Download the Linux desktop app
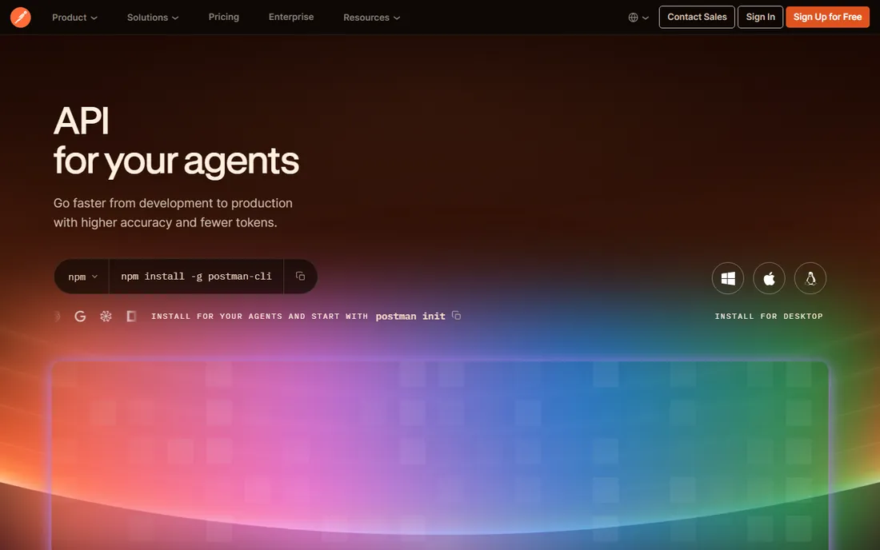 click(x=810, y=278)
